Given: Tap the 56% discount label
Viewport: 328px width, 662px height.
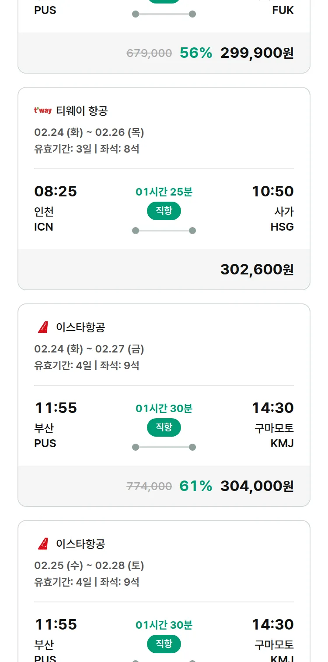Looking at the screenshot, I should (195, 53).
